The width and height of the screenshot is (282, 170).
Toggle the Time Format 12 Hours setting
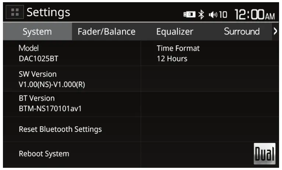(x=178, y=54)
